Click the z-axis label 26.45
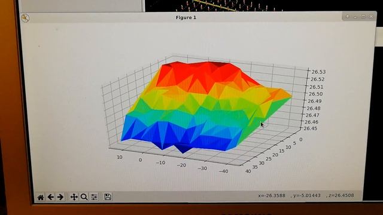The image size is (383, 215). coord(310,128)
